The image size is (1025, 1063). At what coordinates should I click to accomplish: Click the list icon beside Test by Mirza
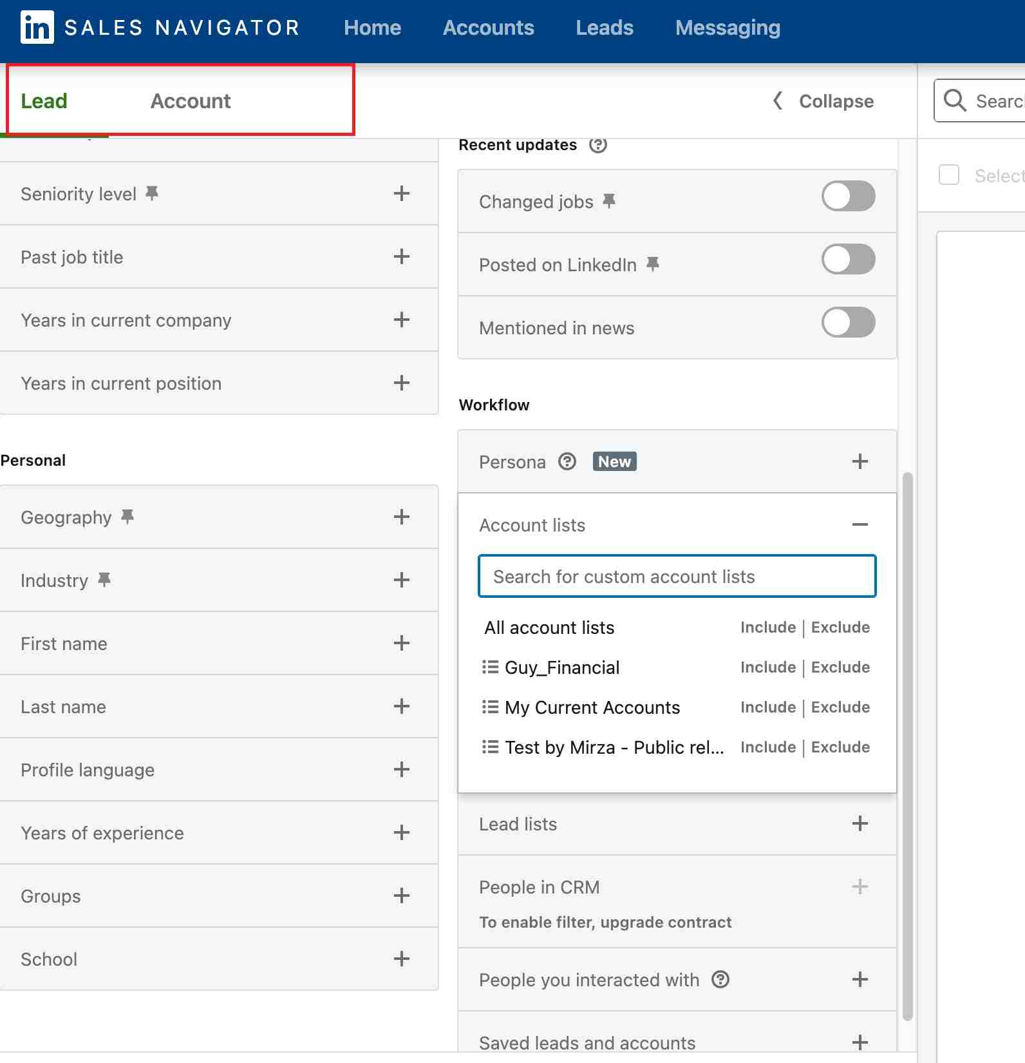pyautogui.click(x=491, y=747)
